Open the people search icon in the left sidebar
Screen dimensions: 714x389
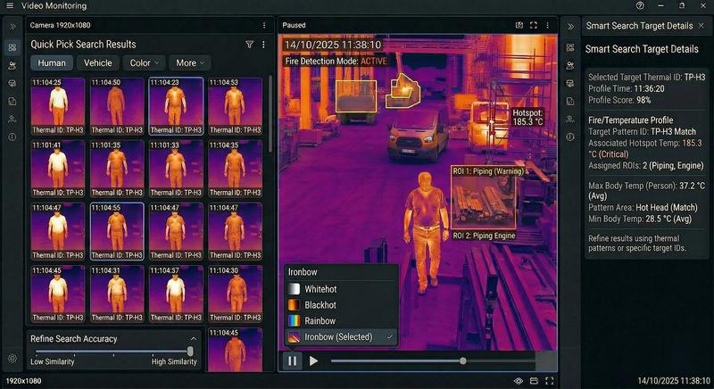pyautogui.click(x=12, y=65)
